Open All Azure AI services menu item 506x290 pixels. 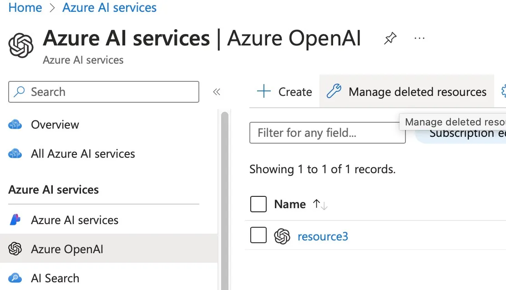coord(83,154)
